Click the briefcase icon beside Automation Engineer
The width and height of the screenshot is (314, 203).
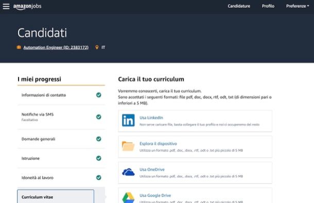pyautogui.click(x=19, y=47)
